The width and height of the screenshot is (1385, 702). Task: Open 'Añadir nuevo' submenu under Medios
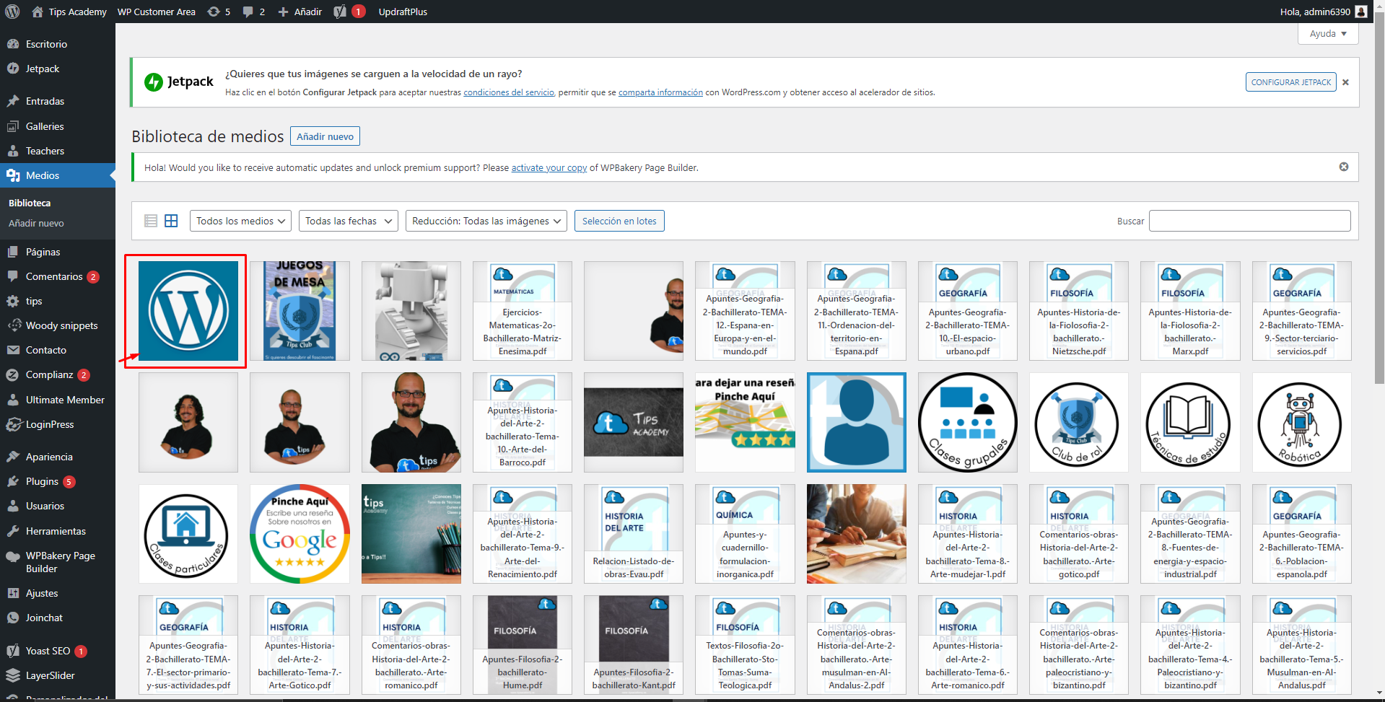(x=36, y=223)
